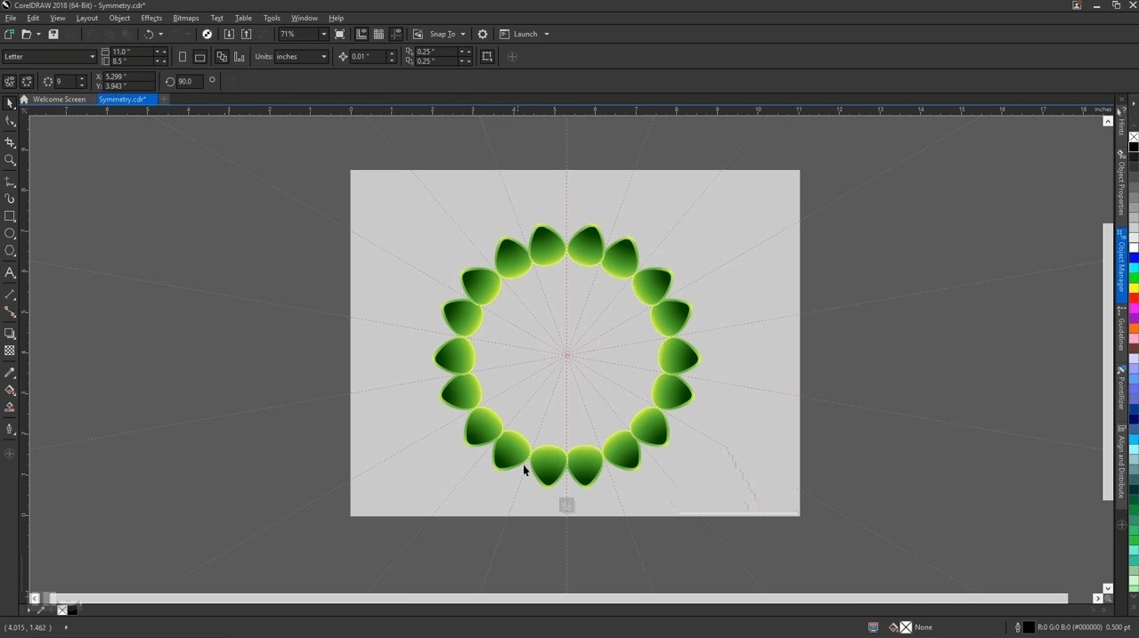Image resolution: width=1139 pixels, height=638 pixels.
Task: Select the Shape tool
Action: pyautogui.click(x=10, y=122)
